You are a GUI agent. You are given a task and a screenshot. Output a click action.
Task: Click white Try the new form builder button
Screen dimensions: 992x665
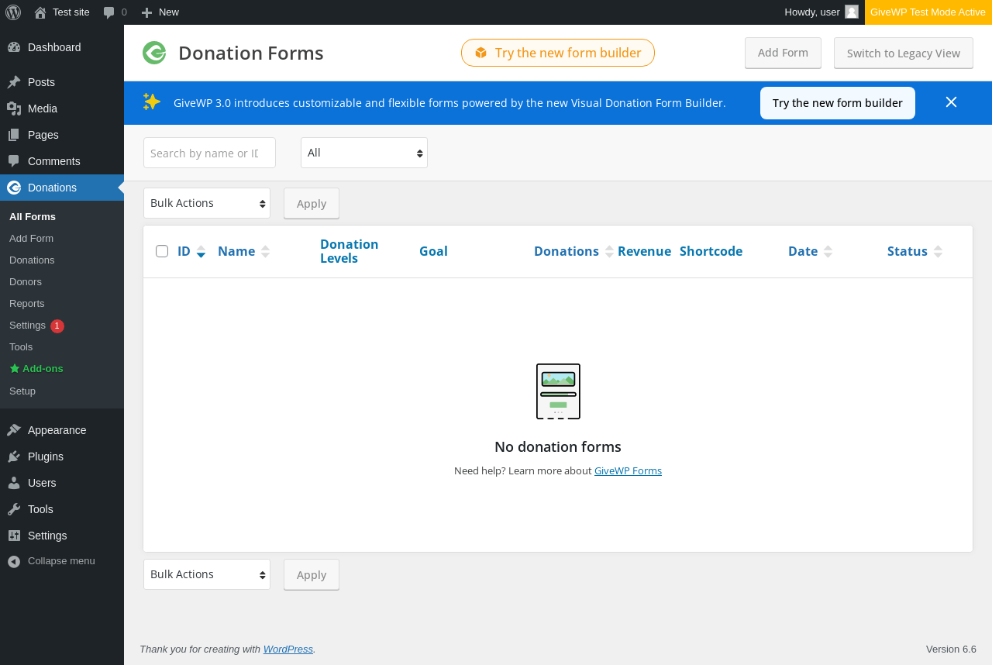pyautogui.click(x=838, y=103)
